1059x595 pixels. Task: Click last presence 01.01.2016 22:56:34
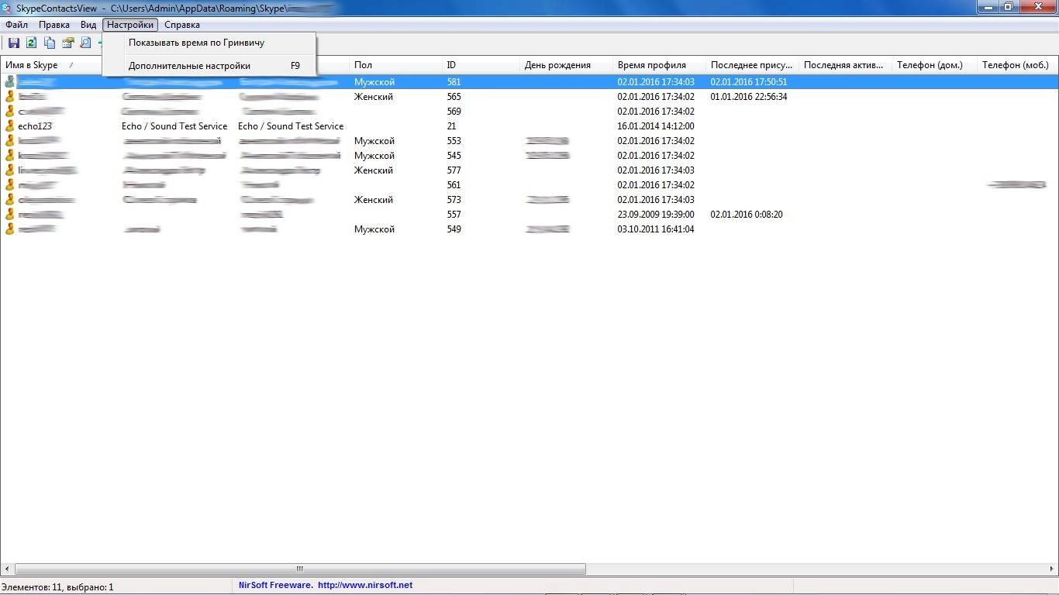pyautogui.click(x=749, y=96)
